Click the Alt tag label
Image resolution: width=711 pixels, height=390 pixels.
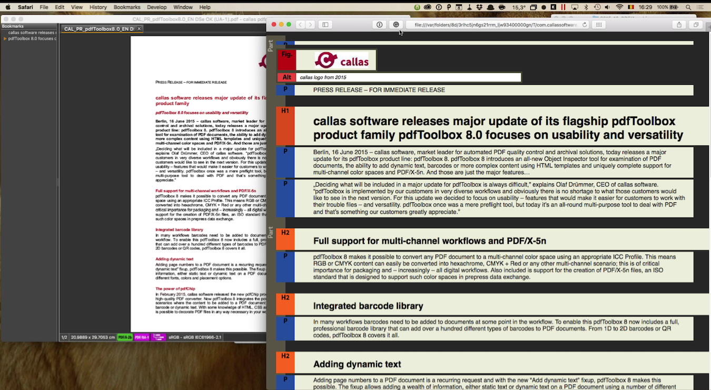[287, 77]
